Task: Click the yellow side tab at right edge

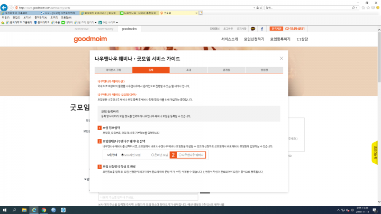Action: pyautogui.click(x=375, y=153)
